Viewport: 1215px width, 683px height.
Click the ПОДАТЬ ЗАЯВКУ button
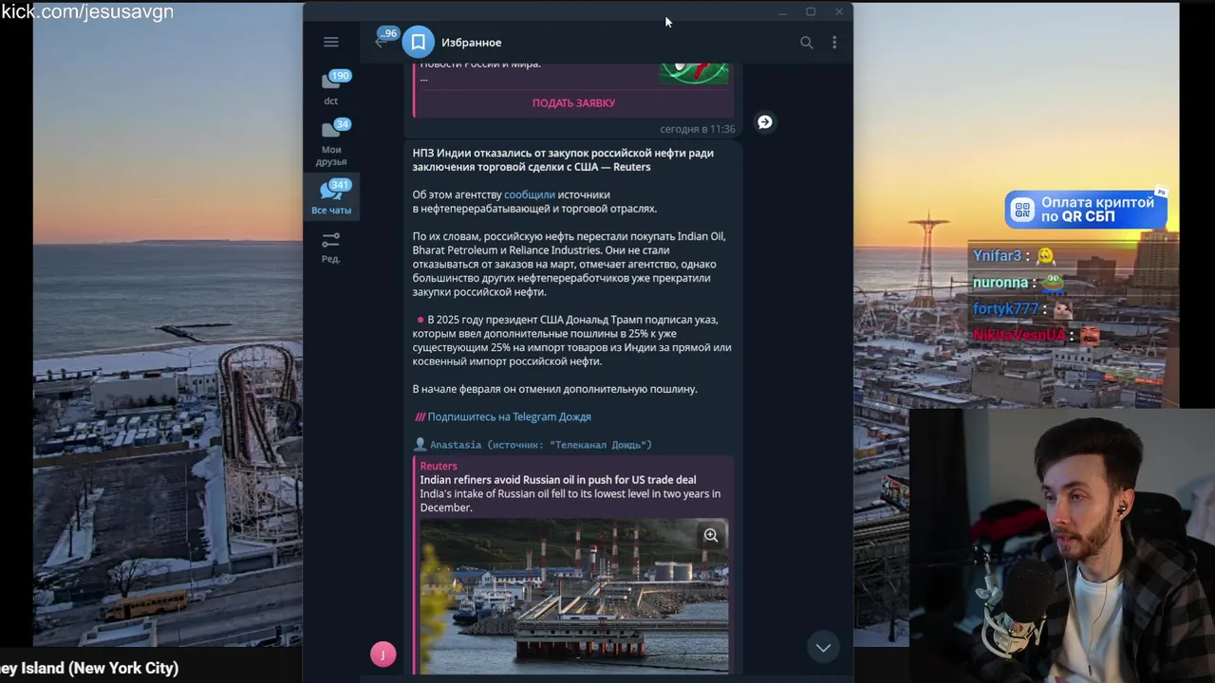[573, 102]
